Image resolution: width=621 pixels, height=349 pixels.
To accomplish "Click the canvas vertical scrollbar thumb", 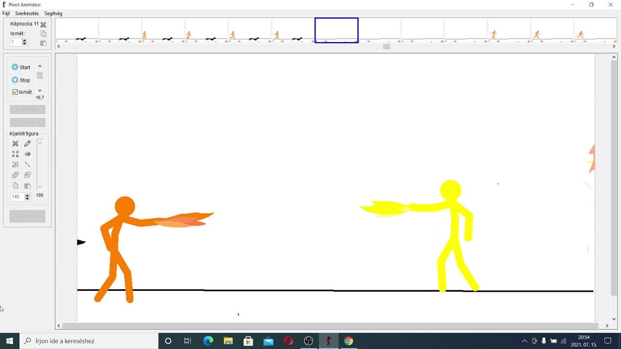I will coord(614,177).
